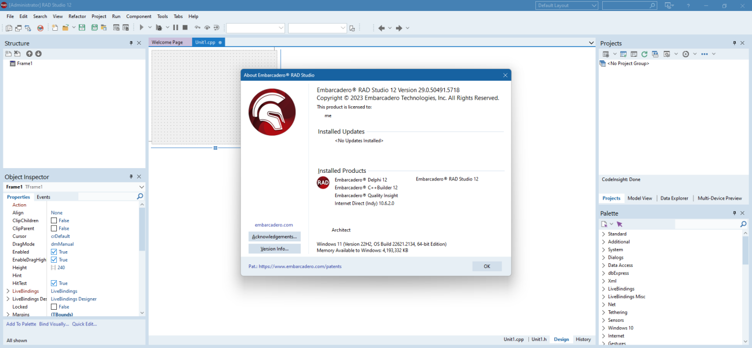Close the Structure panel
This screenshot has height=348, width=752.
[139, 43]
